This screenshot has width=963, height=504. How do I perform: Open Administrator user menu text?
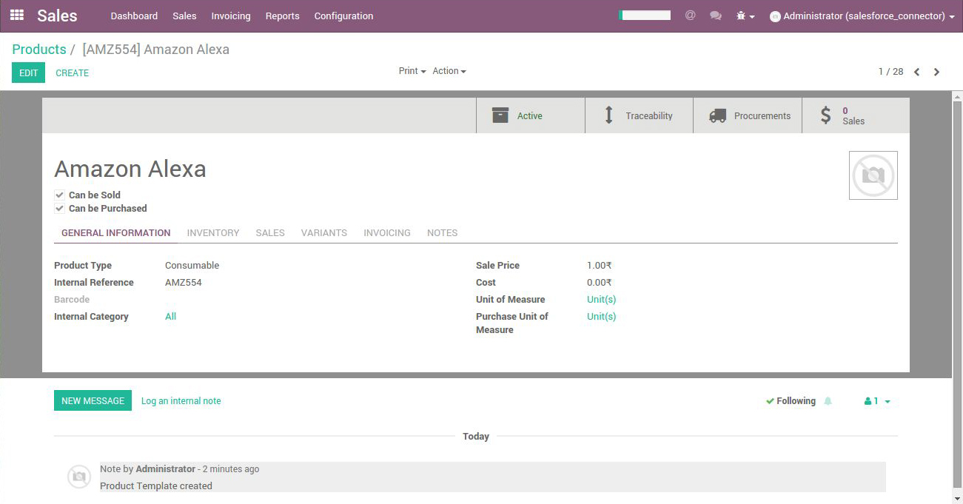pos(864,16)
